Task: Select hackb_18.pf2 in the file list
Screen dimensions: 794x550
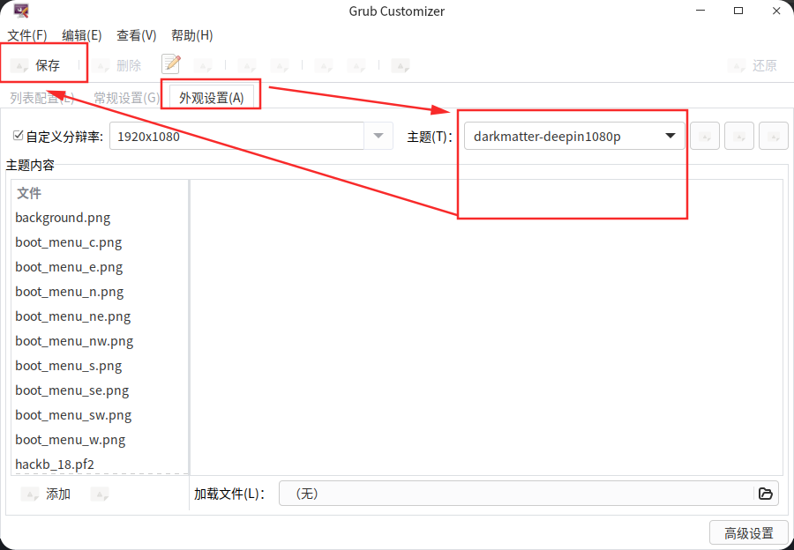Action: coord(100,464)
